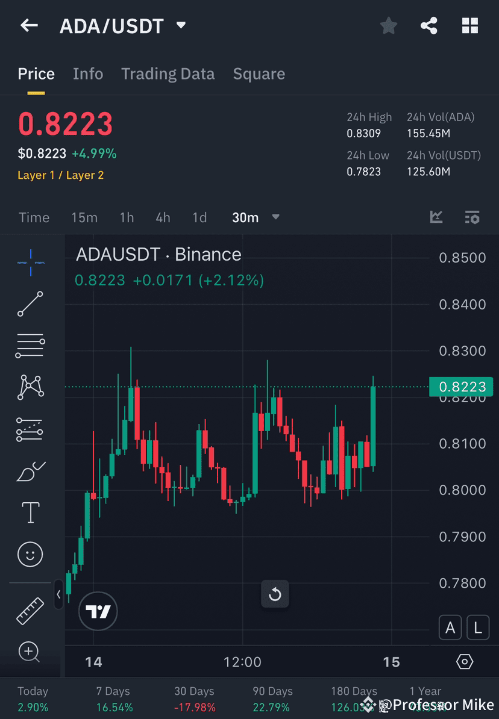Select the text annotation tool
499x719 pixels.
[x=30, y=512]
